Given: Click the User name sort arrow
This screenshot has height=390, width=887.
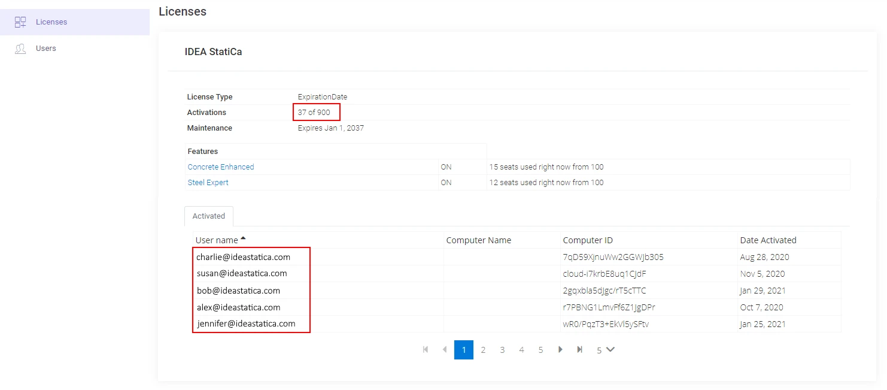Looking at the screenshot, I should [243, 238].
